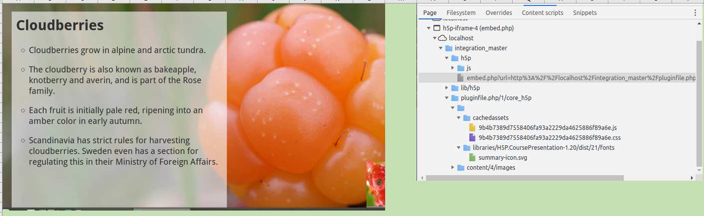704x216 pixels.
Task: Click the green summary-icon.svg file icon
Action: coord(472,158)
